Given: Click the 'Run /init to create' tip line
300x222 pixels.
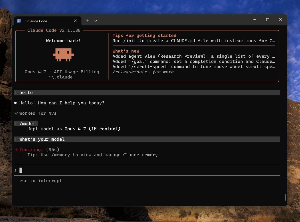Looking at the screenshot, I should [x=194, y=41].
